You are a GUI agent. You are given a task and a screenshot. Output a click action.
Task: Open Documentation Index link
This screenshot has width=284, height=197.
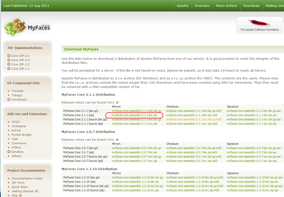point(27,178)
